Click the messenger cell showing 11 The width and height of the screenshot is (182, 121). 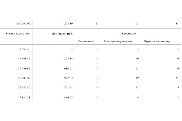177,78
